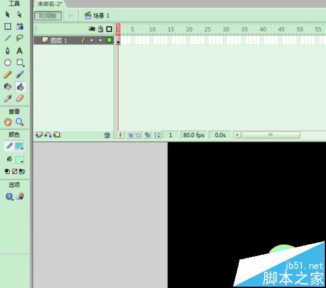Image resolution: width=326 pixels, height=288 pixels.
Task: Toggle outline view square for 图层 1
Action: [x=110, y=40]
